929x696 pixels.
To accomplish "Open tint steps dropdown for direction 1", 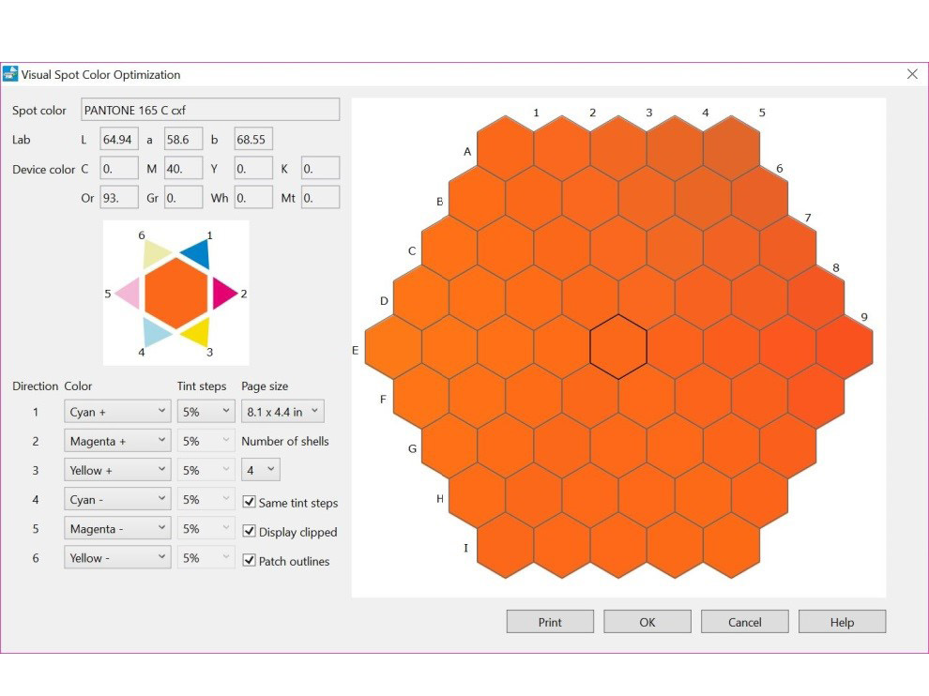I will pyautogui.click(x=206, y=412).
